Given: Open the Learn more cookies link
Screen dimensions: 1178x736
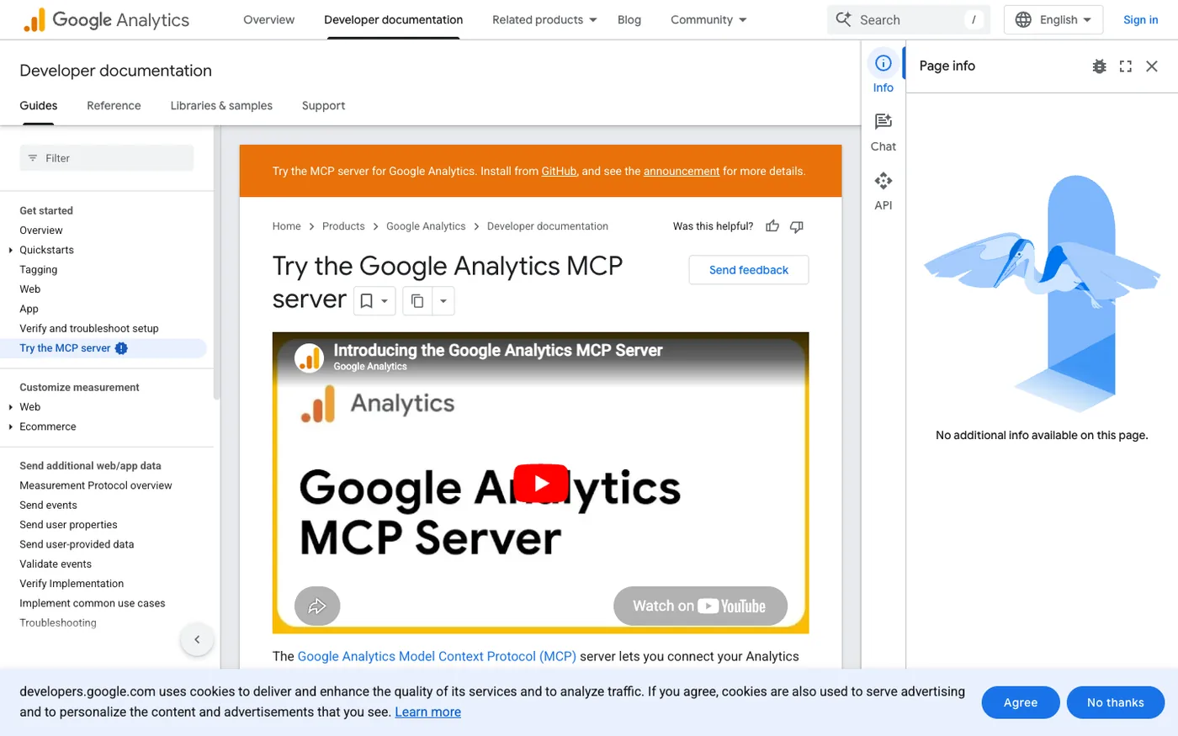Looking at the screenshot, I should coord(428,712).
